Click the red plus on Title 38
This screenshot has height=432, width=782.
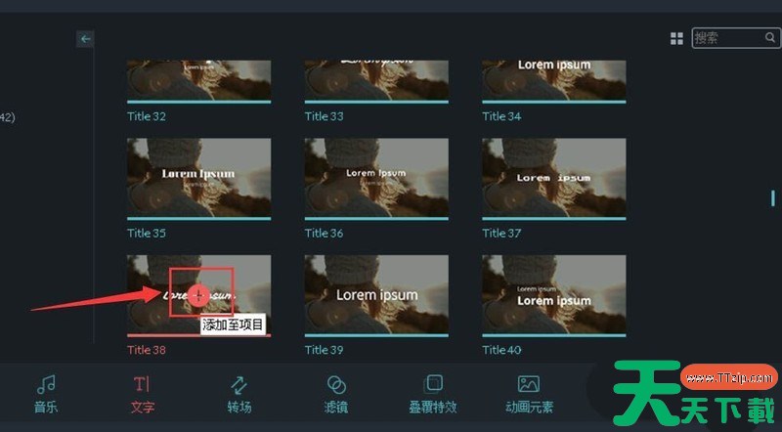[198, 294]
